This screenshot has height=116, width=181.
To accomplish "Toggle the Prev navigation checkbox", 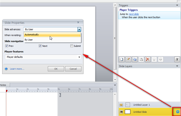I will point(6,46).
